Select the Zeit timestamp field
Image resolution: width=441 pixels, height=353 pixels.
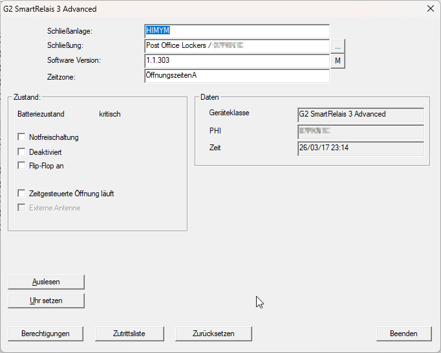click(360, 148)
